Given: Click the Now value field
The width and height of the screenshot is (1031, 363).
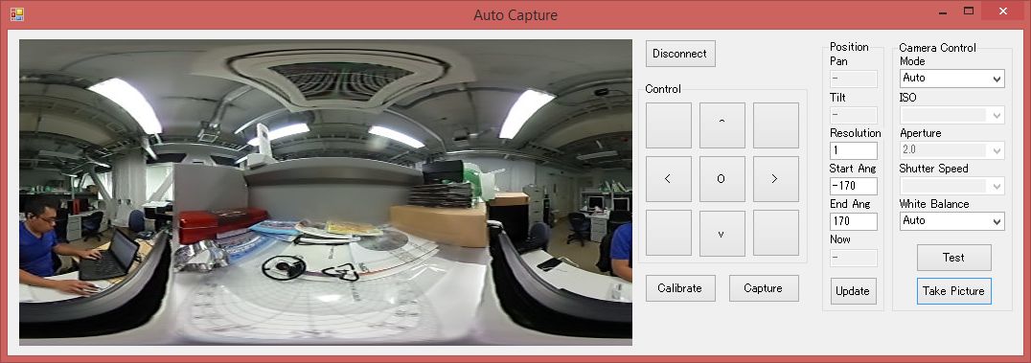Looking at the screenshot, I should pyautogui.click(x=854, y=258).
